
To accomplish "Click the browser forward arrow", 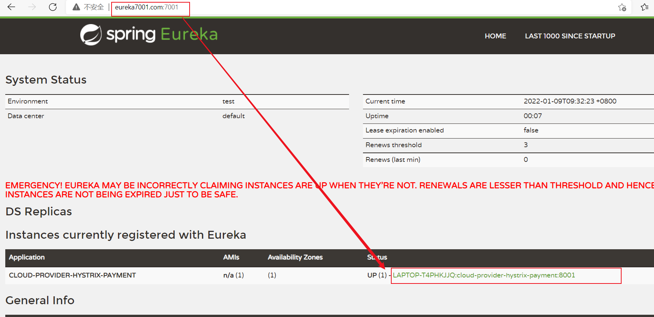I will (x=32, y=7).
